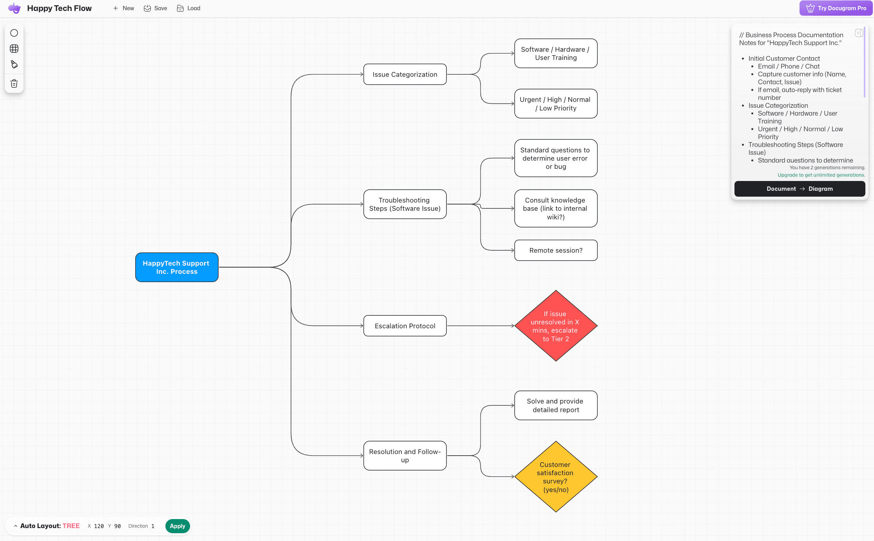
Task: Select the trash/delete icon in sidebar
Action: click(x=14, y=83)
